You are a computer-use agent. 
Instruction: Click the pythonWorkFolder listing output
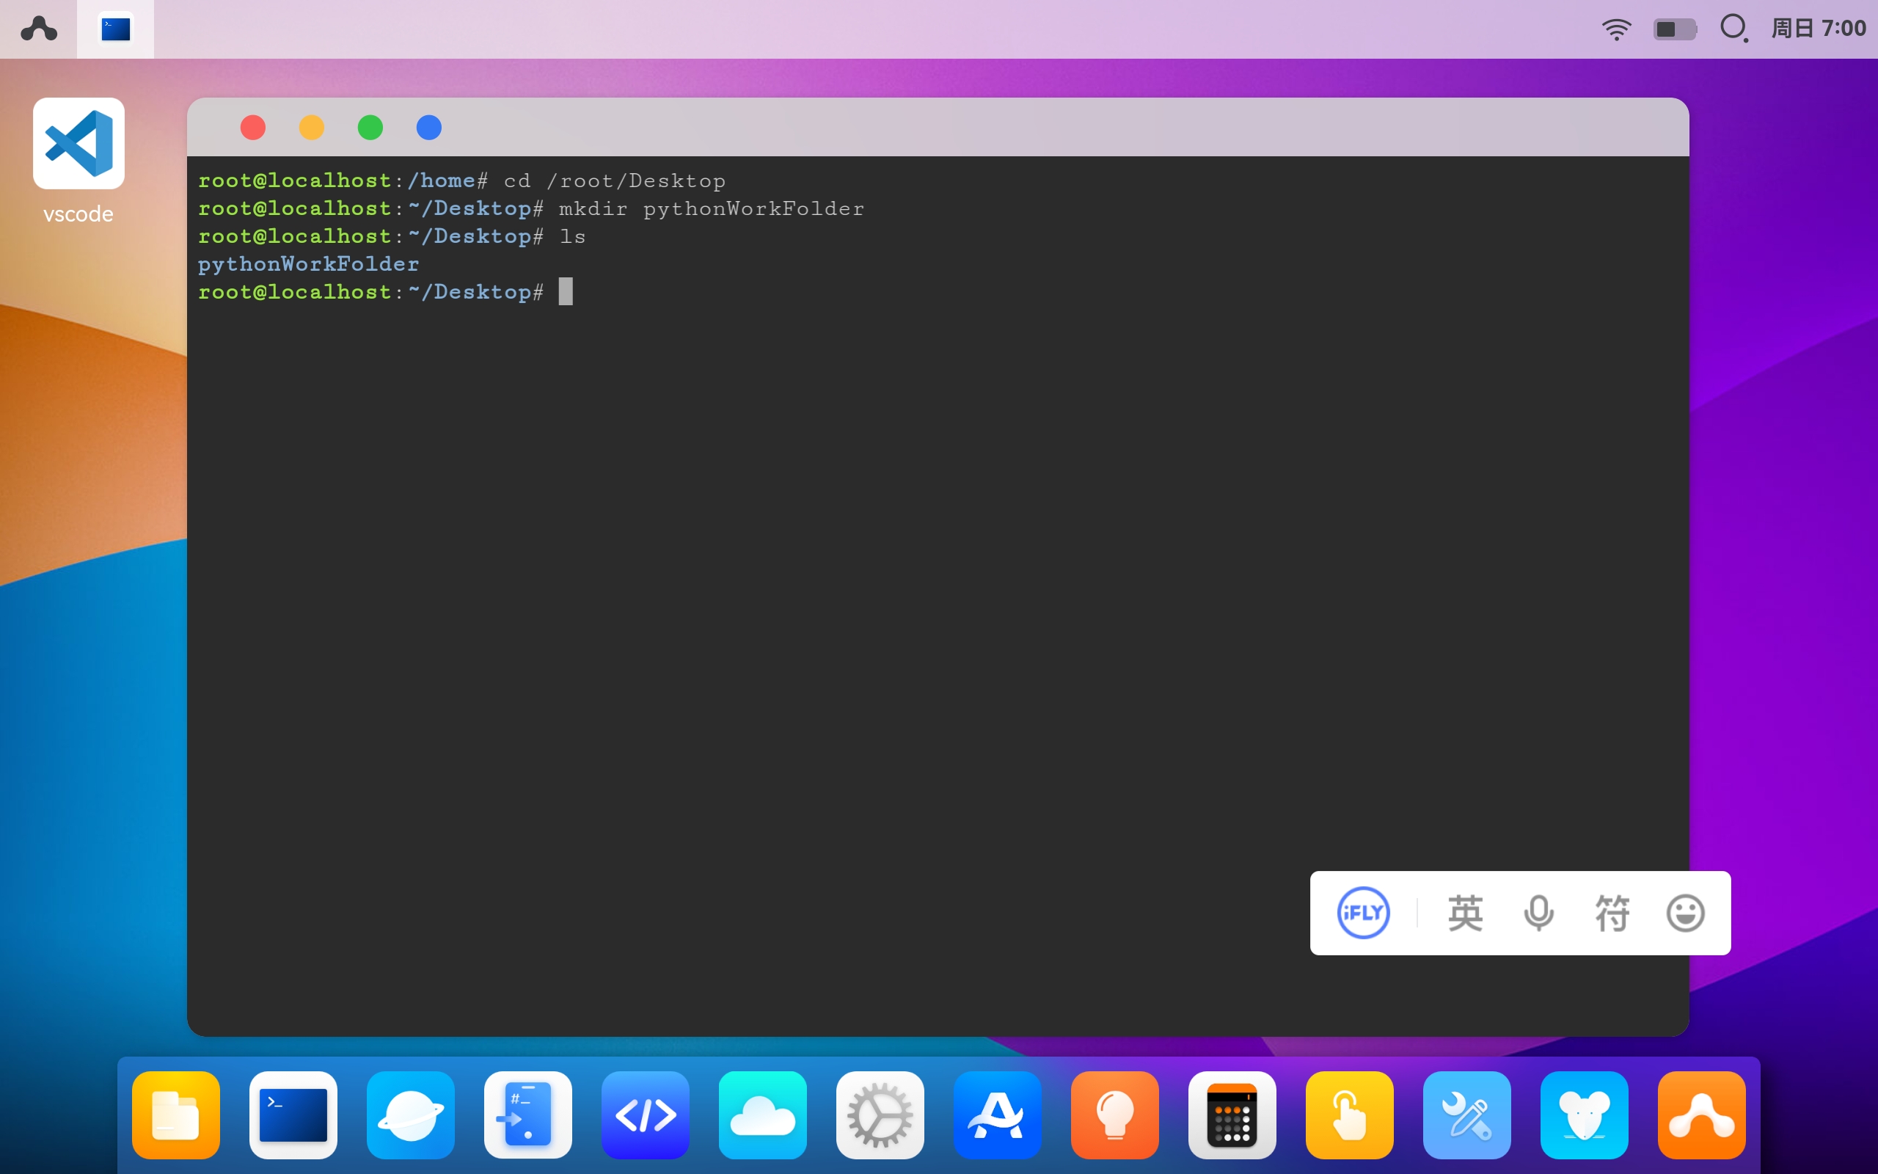point(309,264)
